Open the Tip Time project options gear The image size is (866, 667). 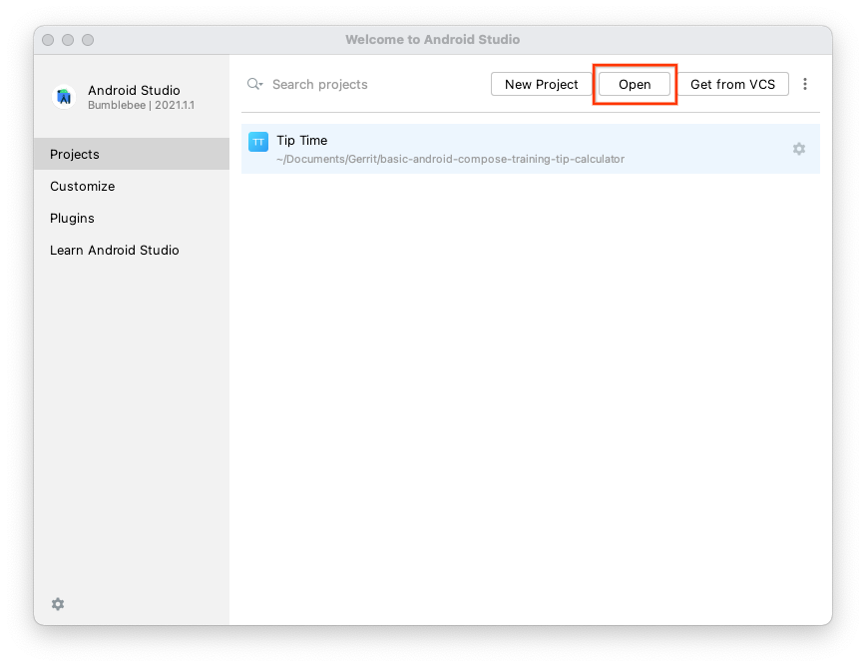(798, 149)
